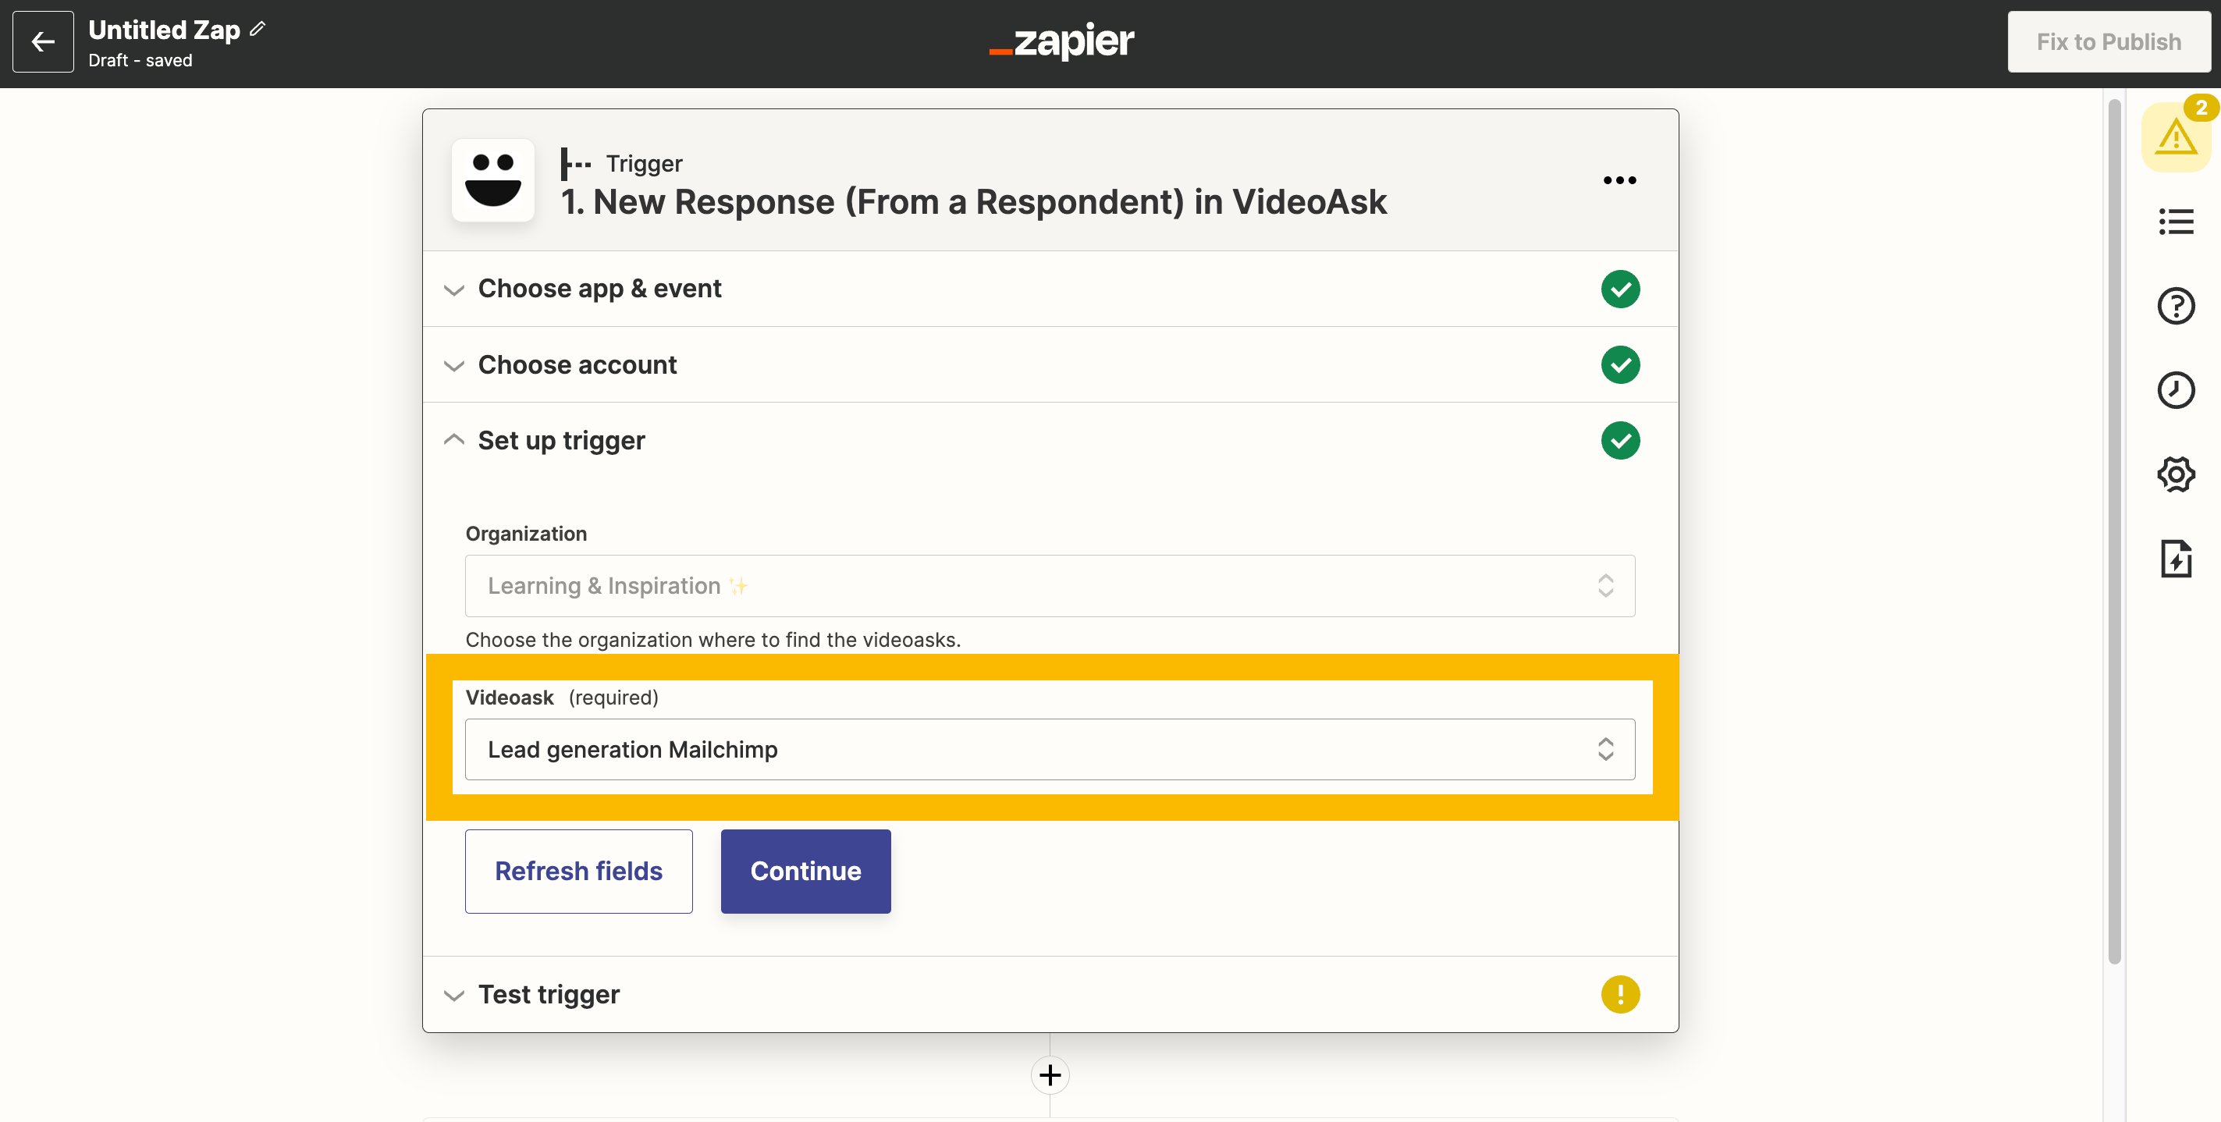Click the 'Draft - saved' status text

click(140, 60)
